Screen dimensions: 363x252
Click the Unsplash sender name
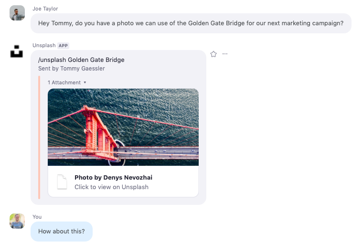point(44,45)
